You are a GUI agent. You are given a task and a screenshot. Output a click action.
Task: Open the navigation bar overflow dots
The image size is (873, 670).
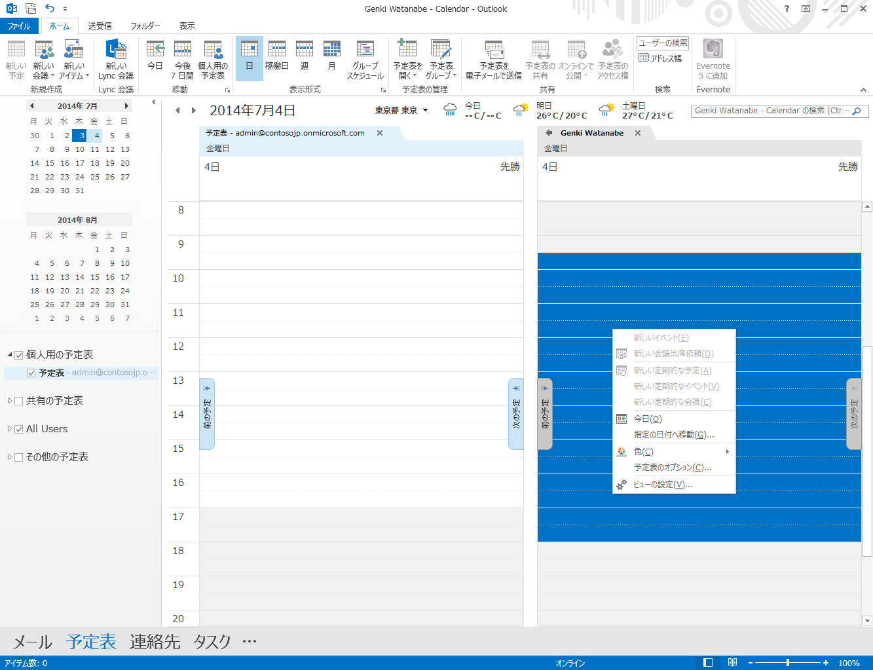pyautogui.click(x=250, y=642)
